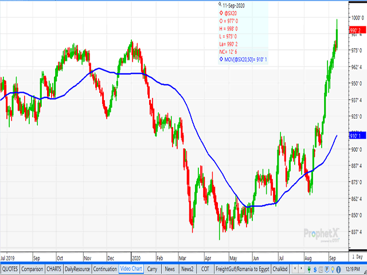Click the green plug connection status icon
Screen dimensions: 367x275
point(309,269)
